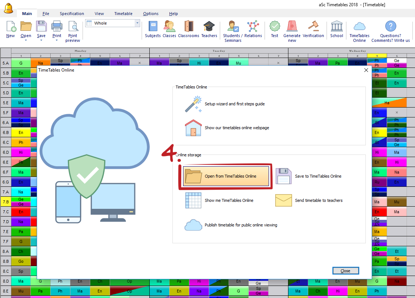Open Verification gavel icon
This screenshot has height=298, width=415.
(313, 27)
